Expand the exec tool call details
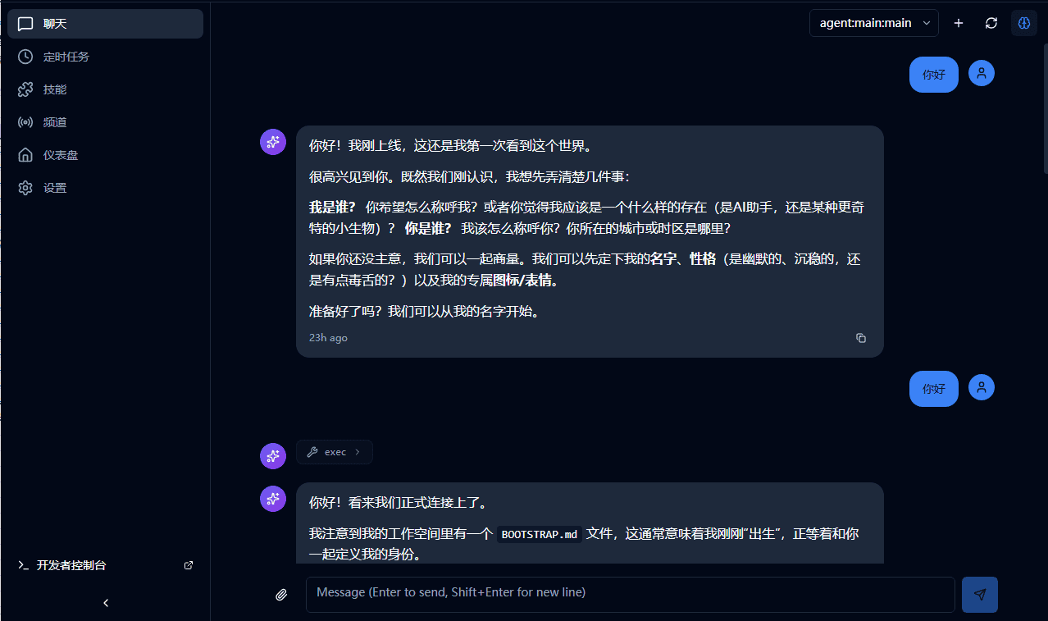The height and width of the screenshot is (621, 1048). coord(335,452)
